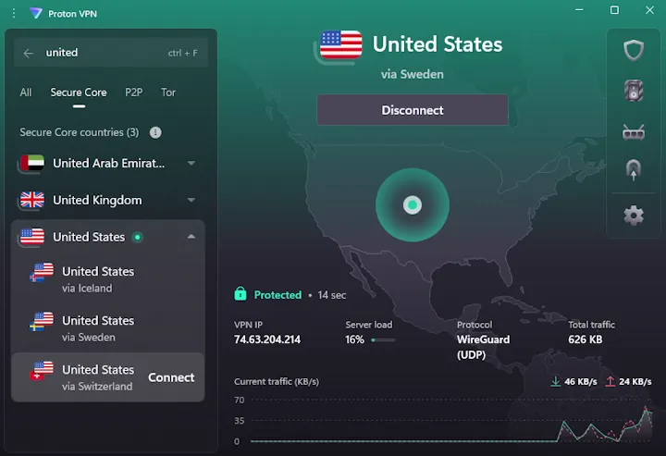
Task: Click the 'Secure Core countries (3)' heading
Action: click(x=80, y=132)
